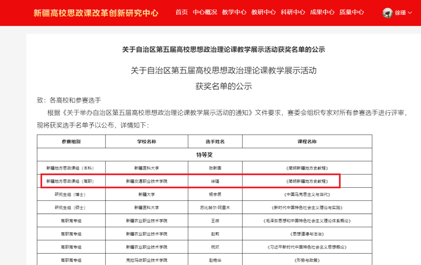Navigate to 科研中心

click(x=293, y=12)
